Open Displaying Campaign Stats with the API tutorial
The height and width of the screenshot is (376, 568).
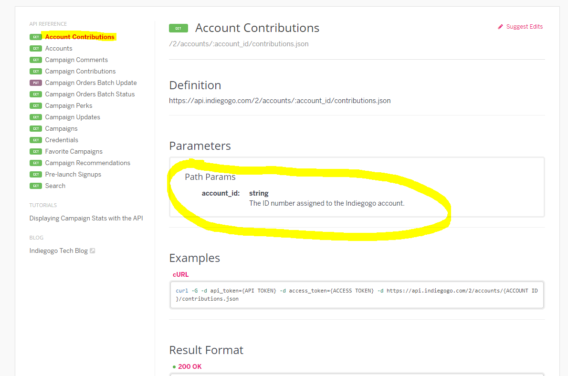coord(86,219)
